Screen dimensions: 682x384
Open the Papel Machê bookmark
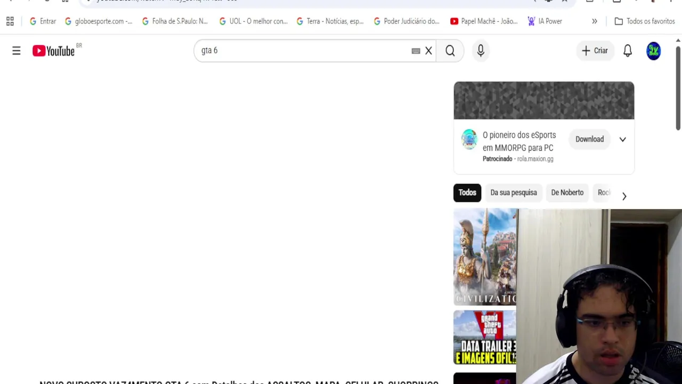click(x=484, y=21)
